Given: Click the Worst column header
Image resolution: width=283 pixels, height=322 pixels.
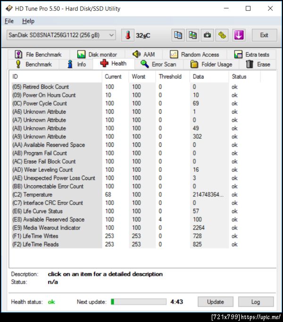Looking at the screenshot, I should pos(142,76).
